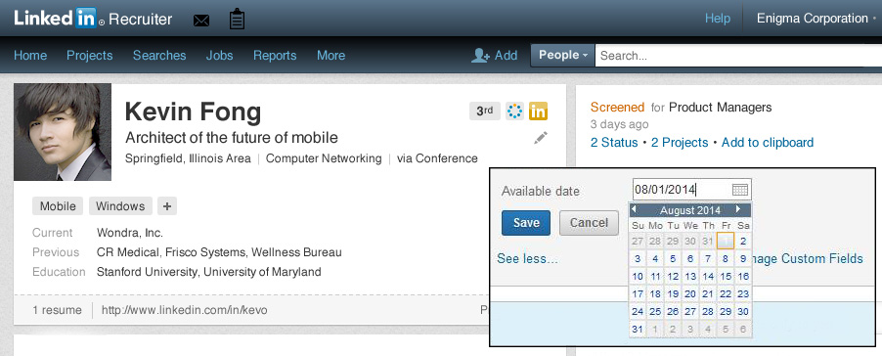Image resolution: width=882 pixels, height=356 pixels.
Task: Collapse fields with See less link
Action: (x=527, y=259)
